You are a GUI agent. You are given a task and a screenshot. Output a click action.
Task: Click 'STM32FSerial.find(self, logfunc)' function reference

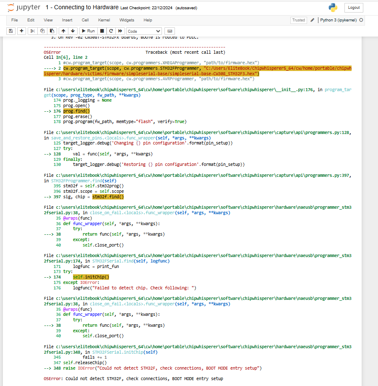coord(131,261)
